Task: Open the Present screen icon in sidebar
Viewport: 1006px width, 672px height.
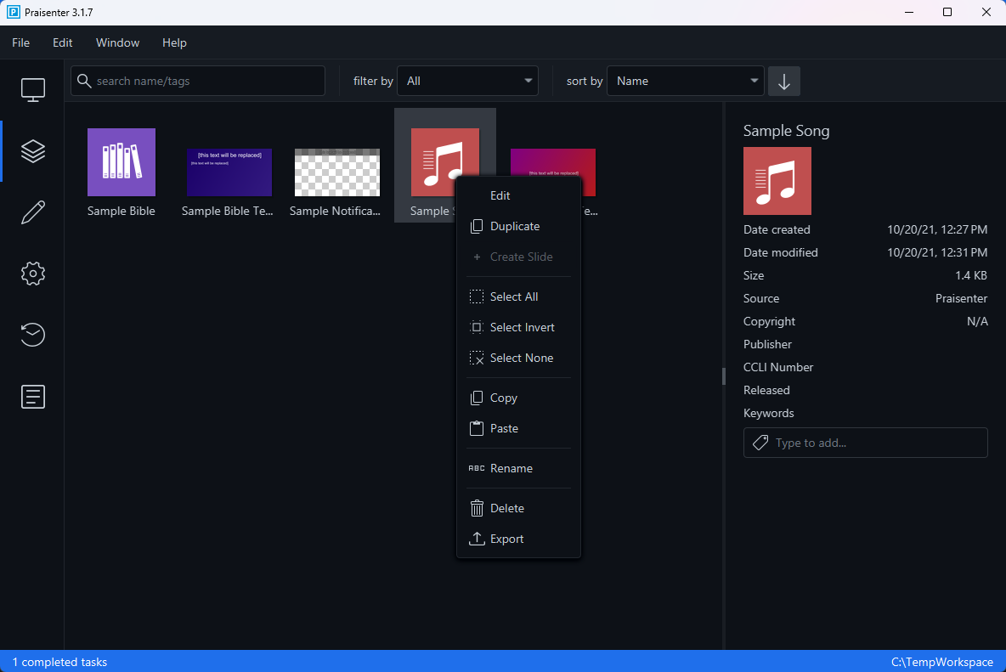Action: pyautogui.click(x=32, y=90)
